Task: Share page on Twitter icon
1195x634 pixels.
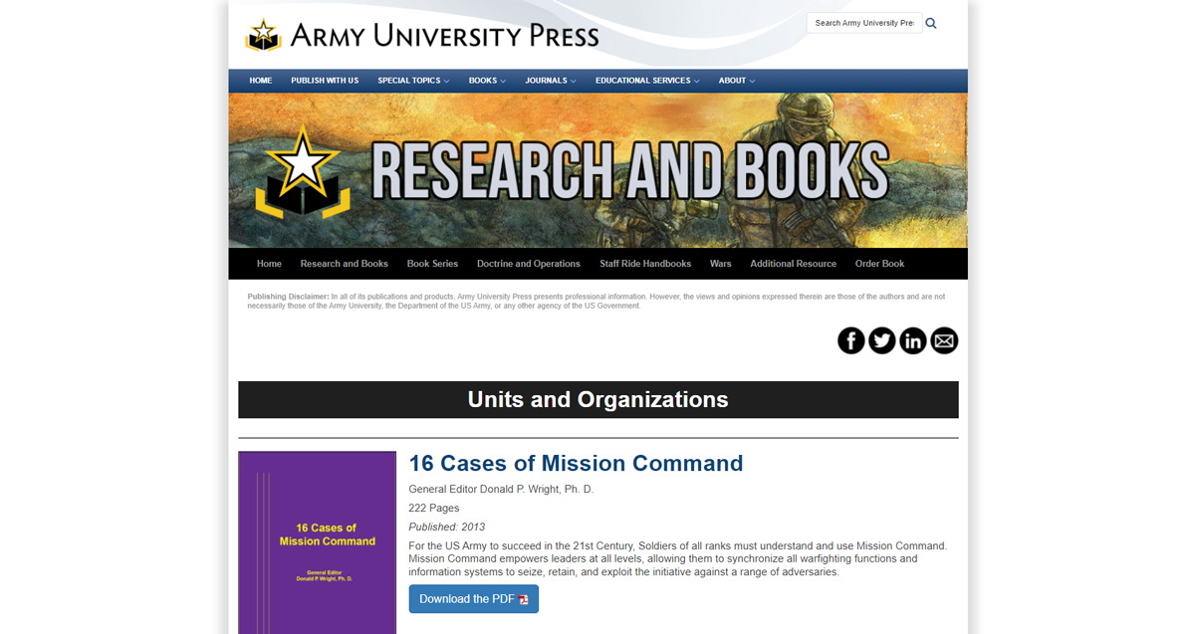Action: [882, 340]
